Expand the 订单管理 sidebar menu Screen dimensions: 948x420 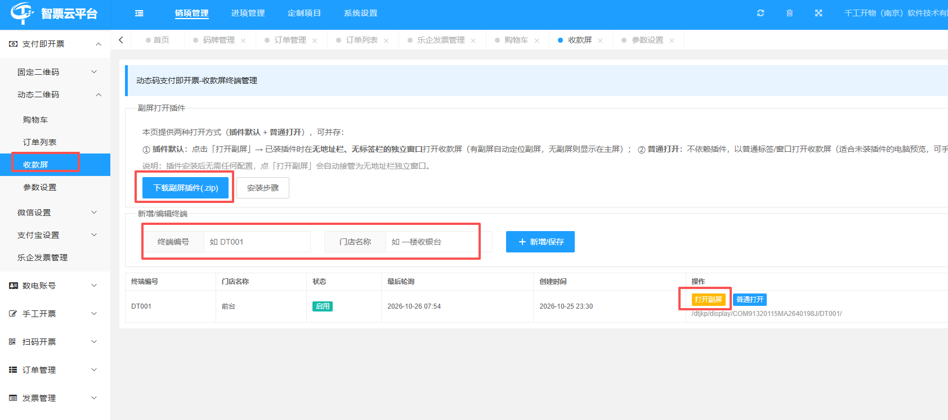(94, 370)
